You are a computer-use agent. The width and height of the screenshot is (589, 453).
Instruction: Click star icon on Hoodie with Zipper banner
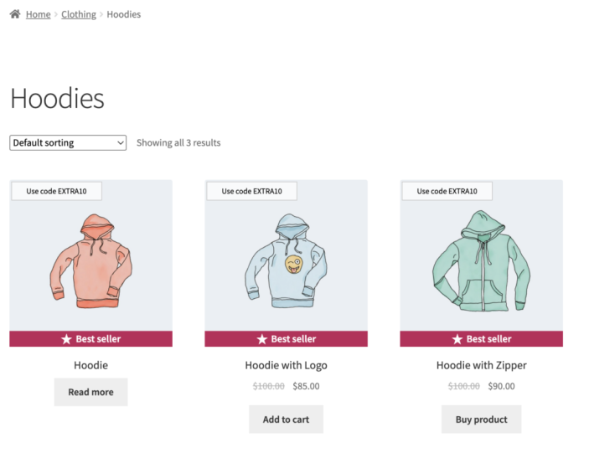click(457, 339)
